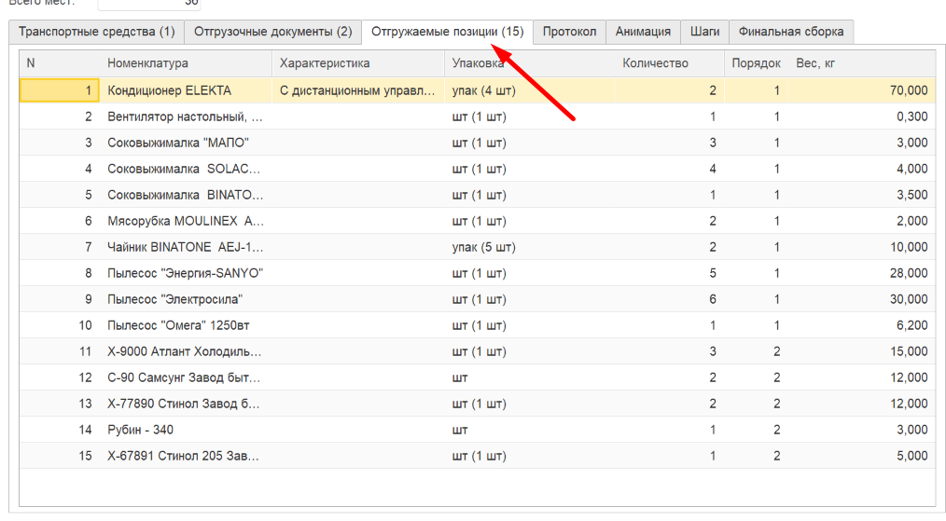Click row number 15 cell
The image size is (946, 521).
pos(59,456)
